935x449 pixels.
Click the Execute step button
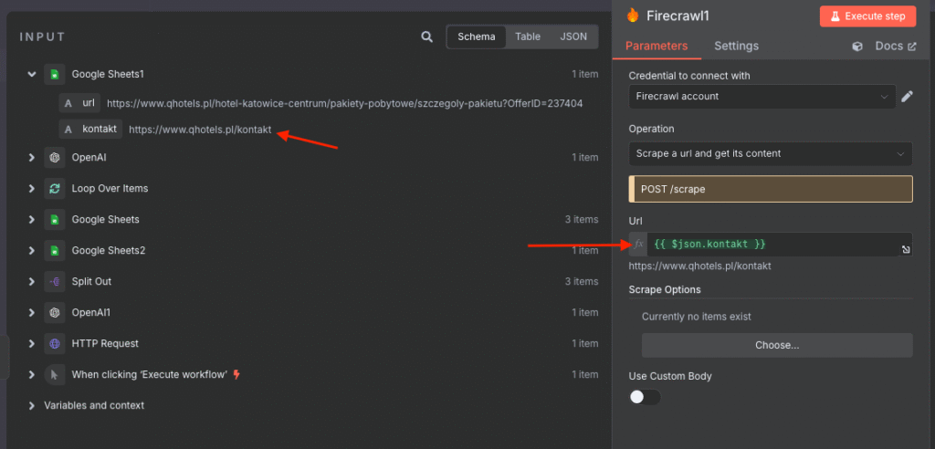coord(867,16)
